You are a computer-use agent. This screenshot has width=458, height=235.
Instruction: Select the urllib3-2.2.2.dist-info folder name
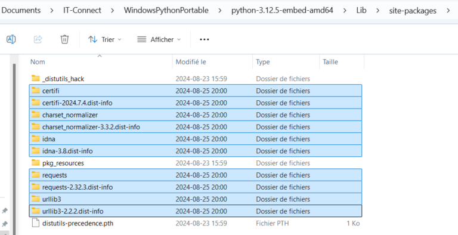pos(73,211)
